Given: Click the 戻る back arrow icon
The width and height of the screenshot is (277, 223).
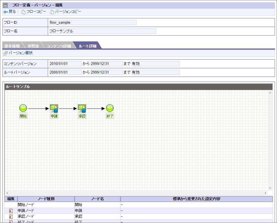Looking at the screenshot, I should tap(6, 12).
